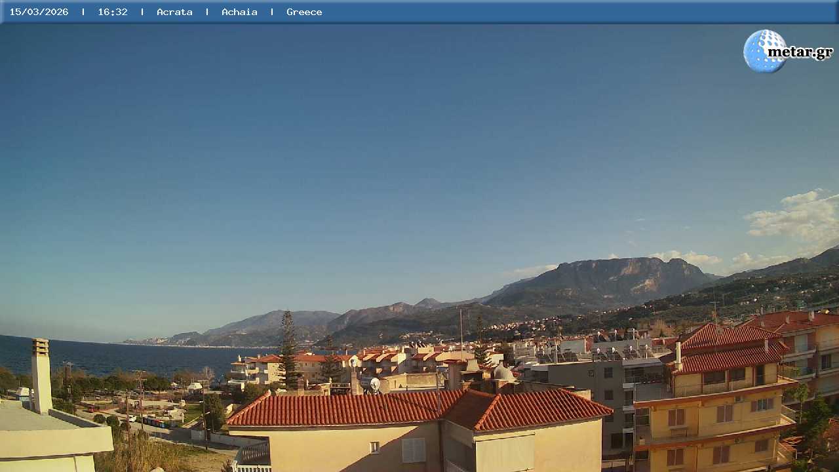This screenshot has height=472, width=839.
Task: Click the small square window on foreground house
Action: pyautogui.click(x=374, y=447)
